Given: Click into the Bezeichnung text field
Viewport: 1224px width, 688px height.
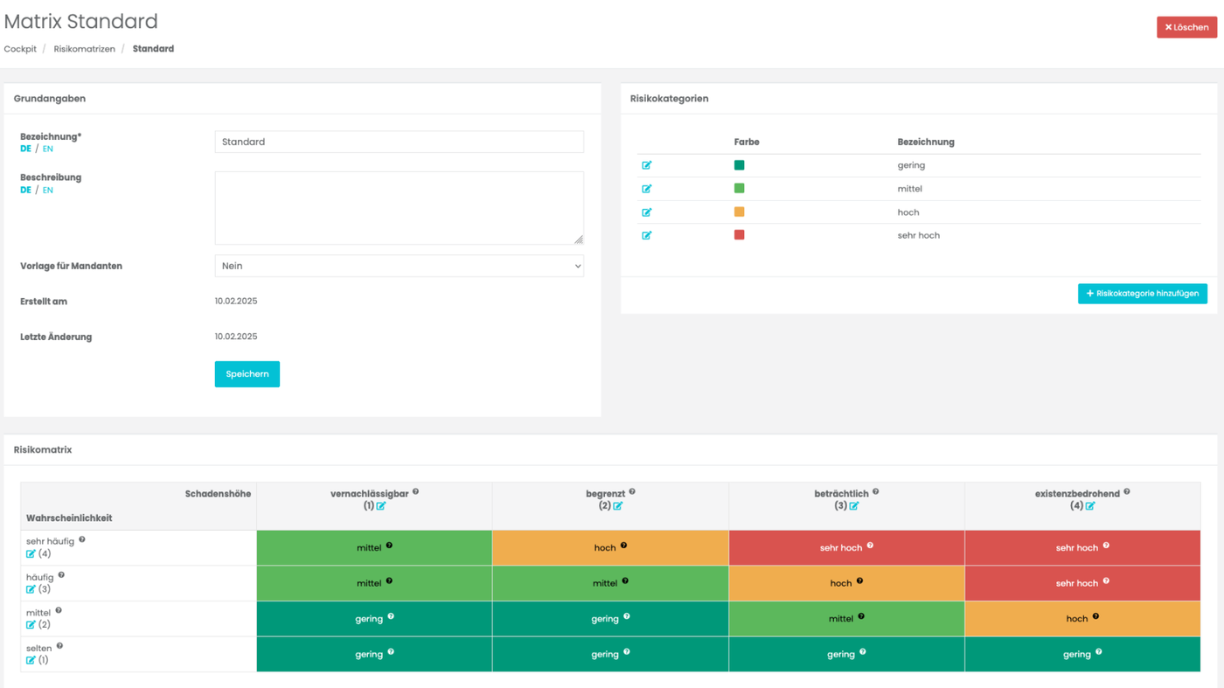Looking at the screenshot, I should coord(399,142).
